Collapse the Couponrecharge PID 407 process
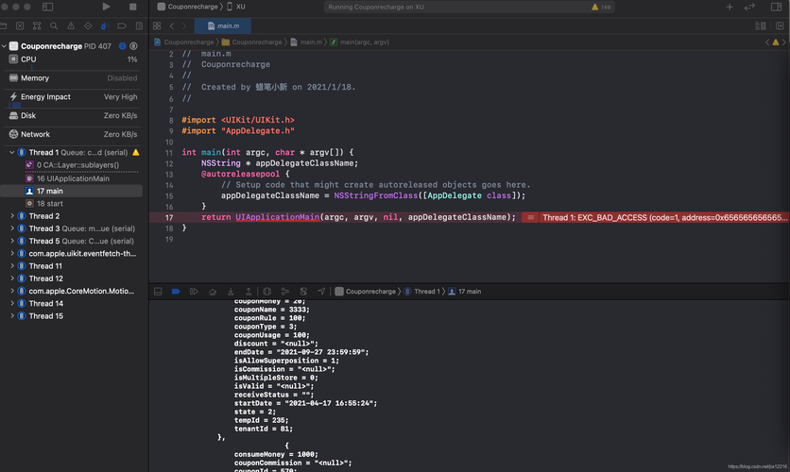 tap(4, 46)
